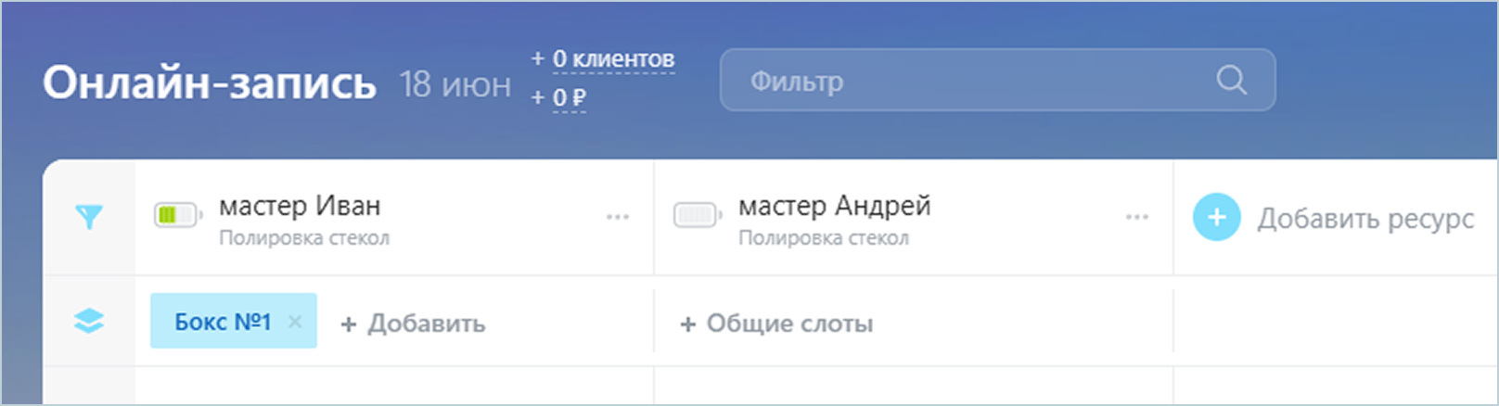This screenshot has width=1499, height=406.
Task: Click the Добавить ресурс button
Action: tap(1364, 218)
